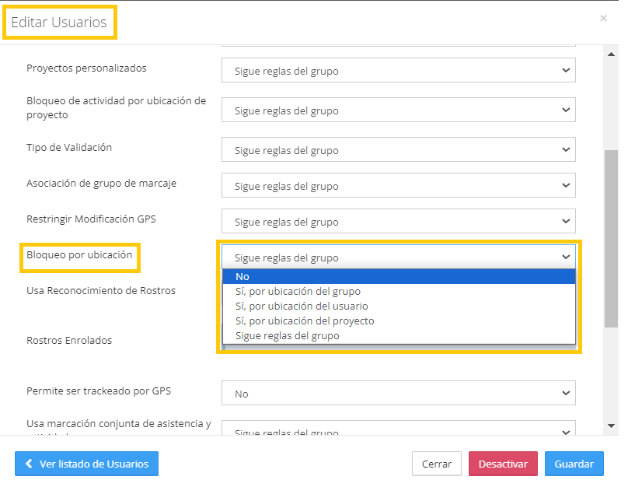Open Permite ser trackeado por GPS dropdown
The image size is (628, 480).
[398, 394]
